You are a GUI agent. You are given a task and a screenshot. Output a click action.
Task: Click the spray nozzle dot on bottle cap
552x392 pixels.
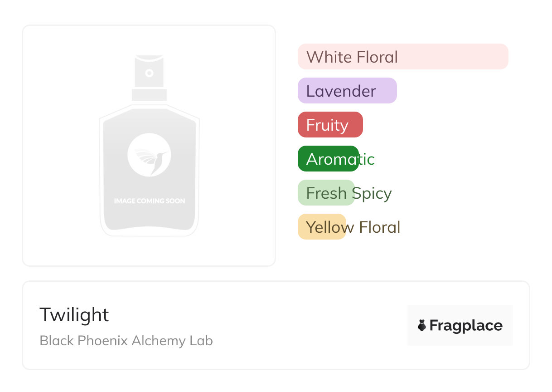[x=149, y=73]
